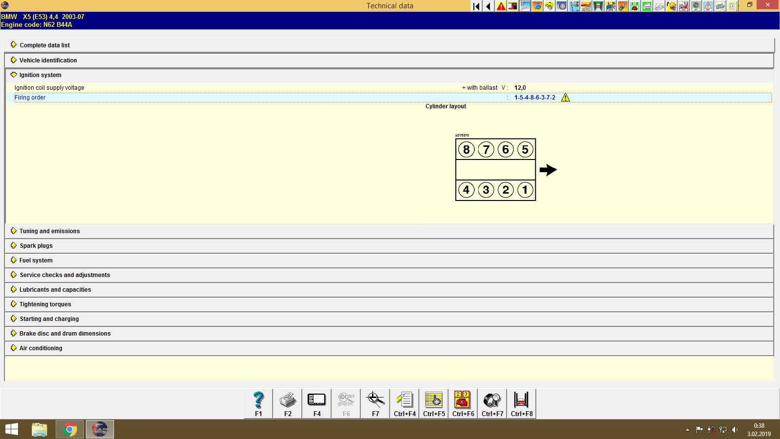The image size is (780, 439).
Task: Expand the Spark plugs section
Action: 36,245
